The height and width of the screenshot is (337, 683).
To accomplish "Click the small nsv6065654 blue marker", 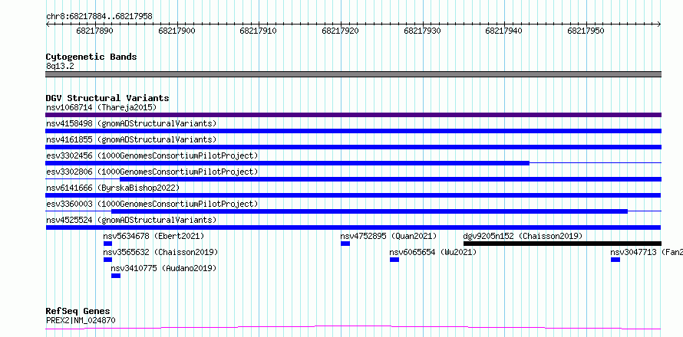I will 394,260.
